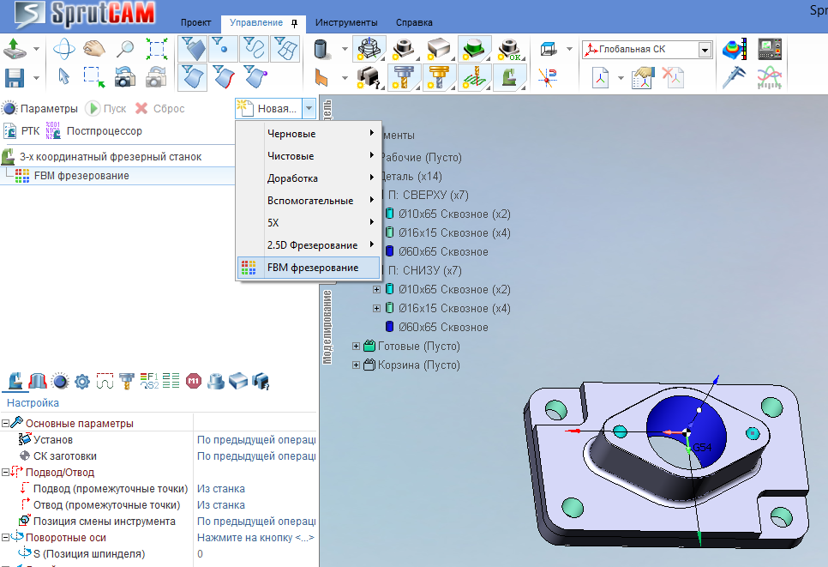Click the Сброс reset button
Viewport: 828px width, 567px height.
(x=159, y=108)
